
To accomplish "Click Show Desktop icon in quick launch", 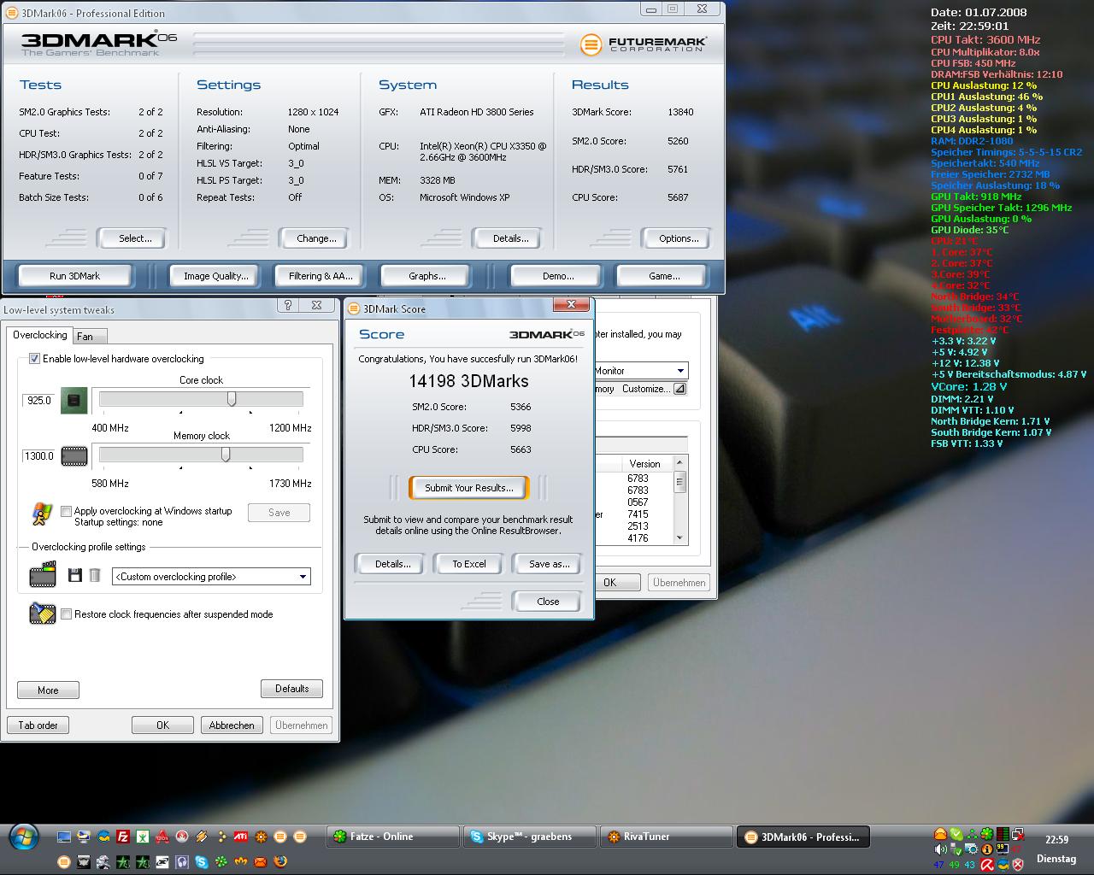I will pos(64,837).
